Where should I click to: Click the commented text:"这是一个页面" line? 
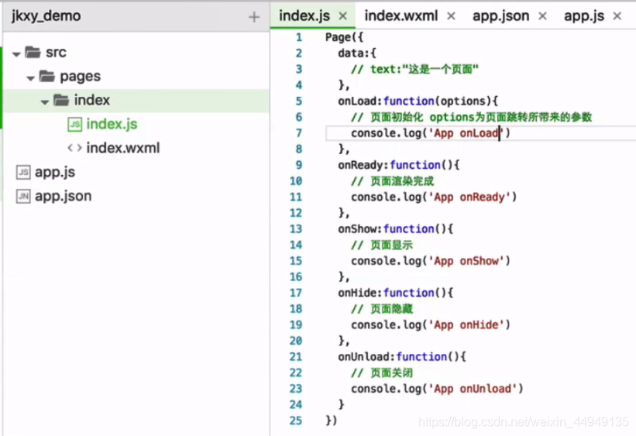pos(414,70)
